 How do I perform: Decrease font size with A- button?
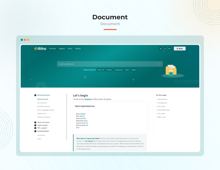click(161, 49)
